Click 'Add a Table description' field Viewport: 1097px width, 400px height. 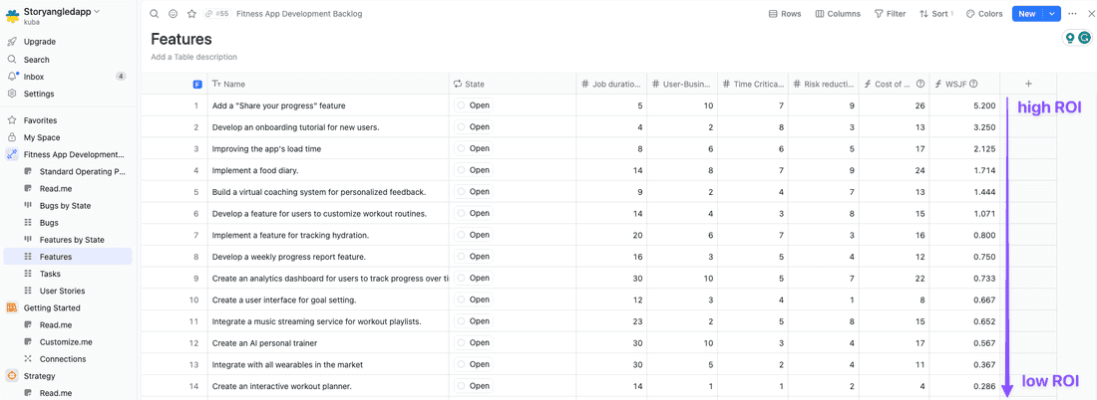(x=193, y=57)
